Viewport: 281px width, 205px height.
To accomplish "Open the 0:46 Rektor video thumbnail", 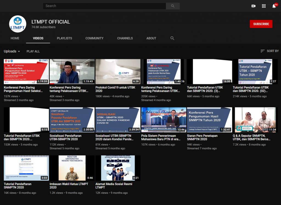I will [x=72, y=168].
